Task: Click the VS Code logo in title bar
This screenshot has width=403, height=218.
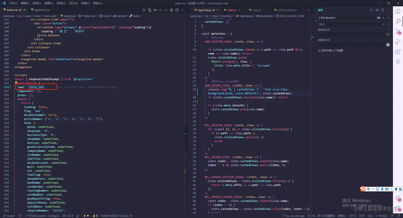Action: [x=4, y=3]
